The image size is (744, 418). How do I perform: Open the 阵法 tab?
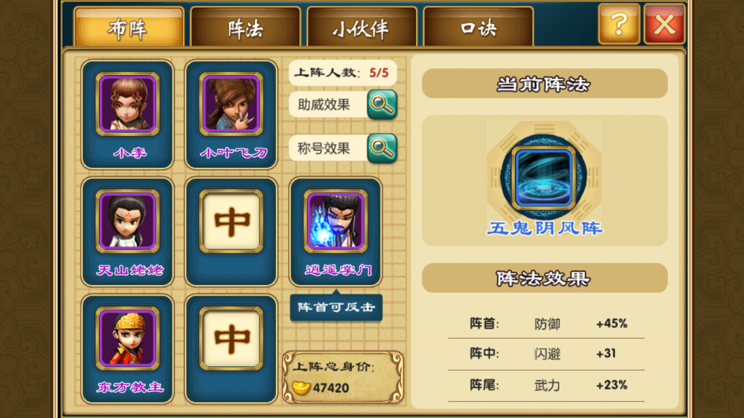pyautogui.click(x=246, y=27)
